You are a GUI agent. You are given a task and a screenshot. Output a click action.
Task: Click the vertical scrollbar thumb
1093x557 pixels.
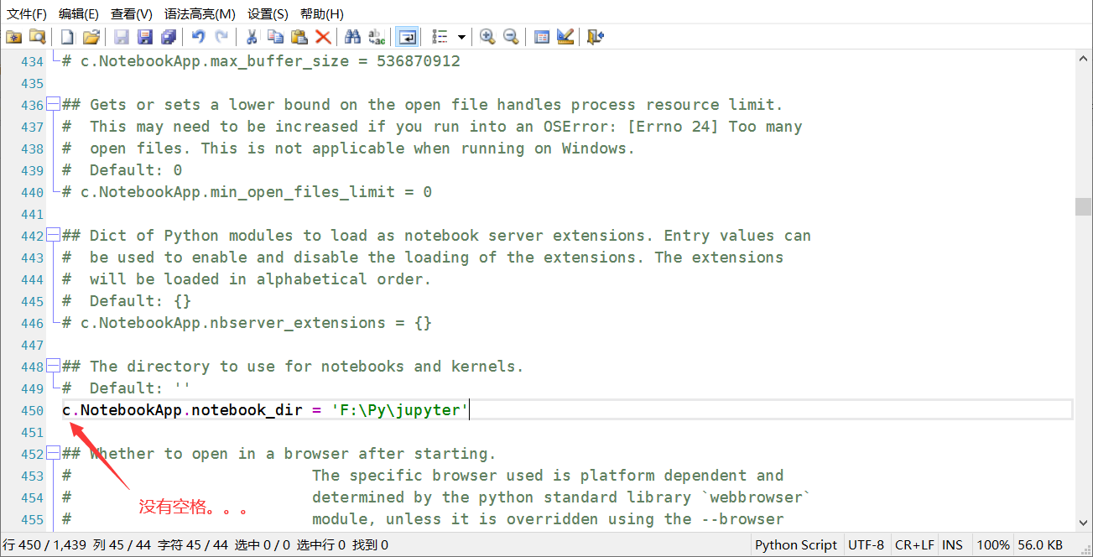pyautogui.click(x=1083, y=206)
